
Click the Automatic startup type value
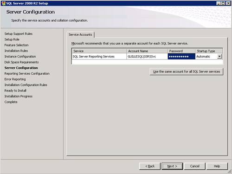click(203, 57)
